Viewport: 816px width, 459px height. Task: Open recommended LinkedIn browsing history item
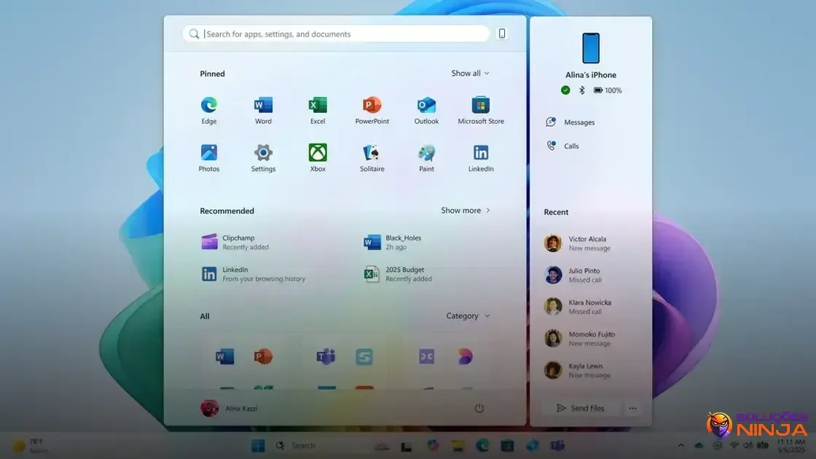pyautogui.click(x=254, y=274)
